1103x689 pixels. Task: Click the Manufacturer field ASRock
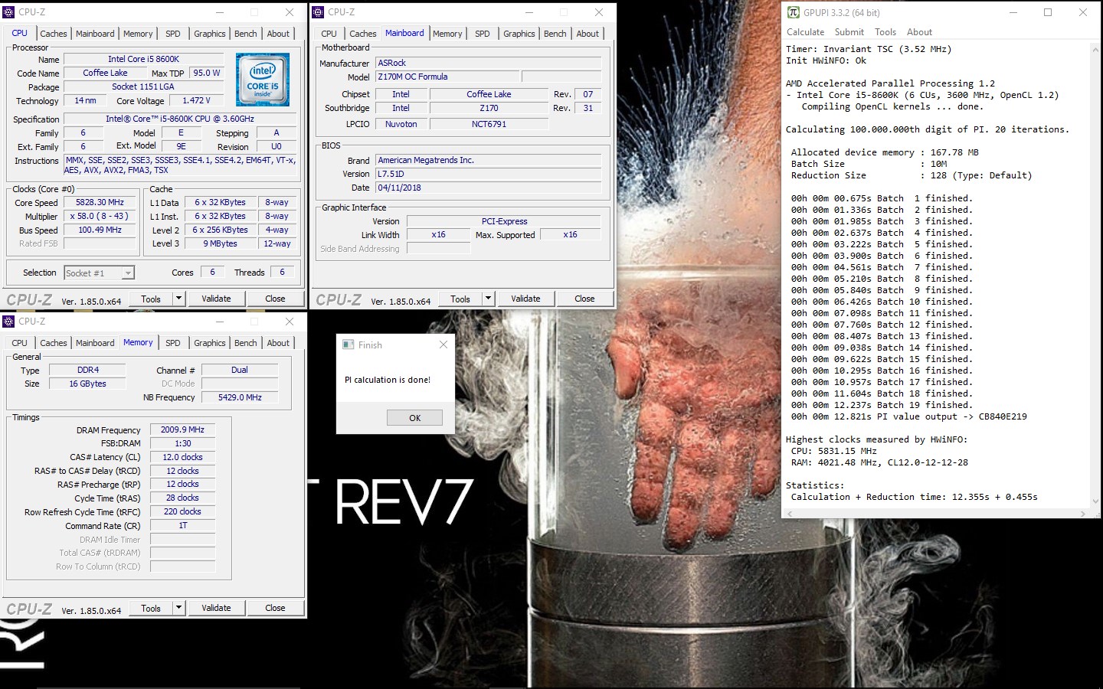pyautogui.click(x=489, y=63)
